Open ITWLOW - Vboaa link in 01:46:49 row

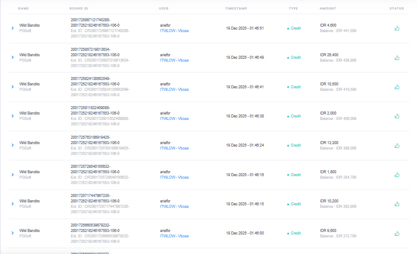(x=174, y=60)
